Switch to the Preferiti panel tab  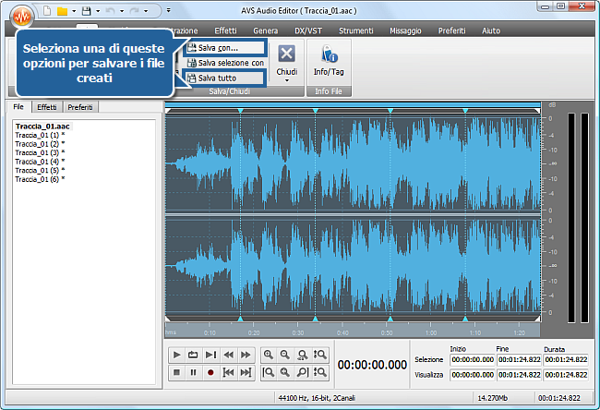(79, 108)
